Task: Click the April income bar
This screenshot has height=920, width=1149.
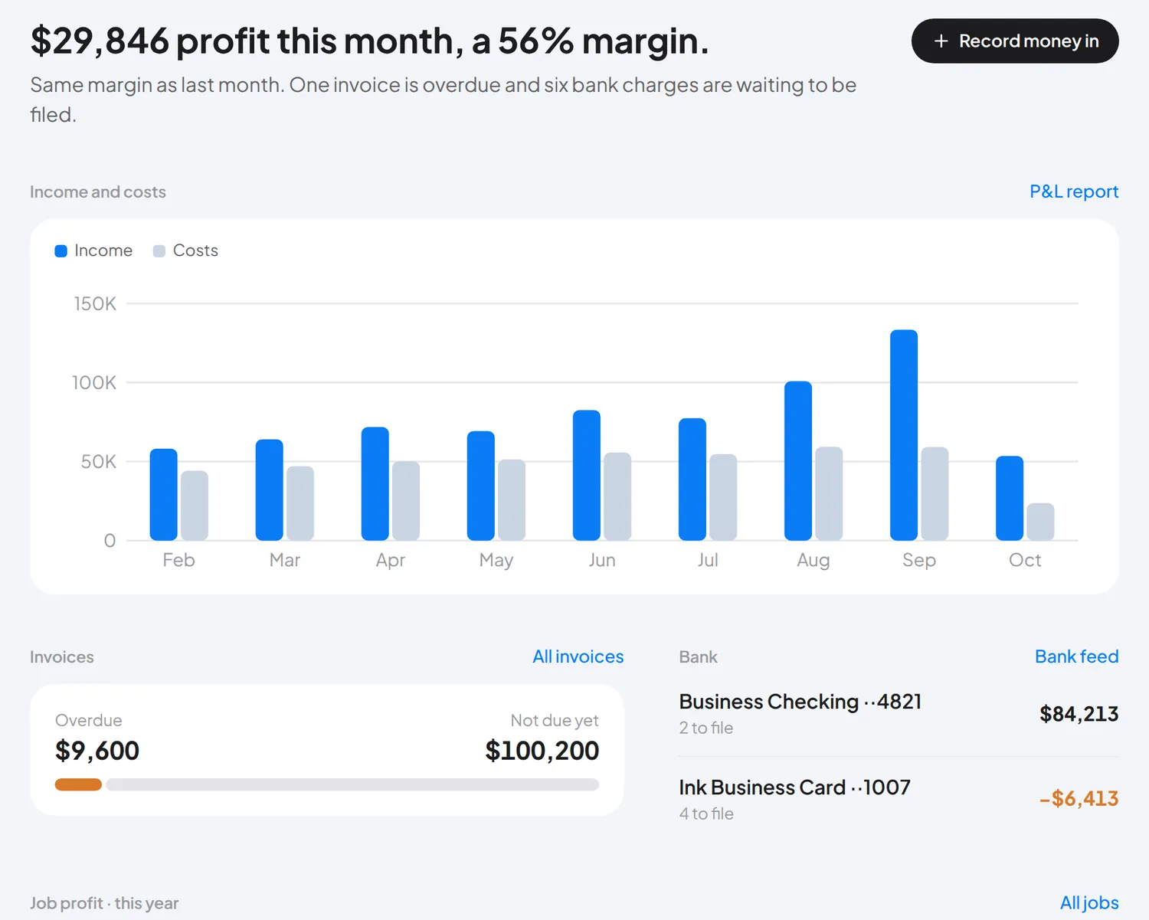Action: 375,484
